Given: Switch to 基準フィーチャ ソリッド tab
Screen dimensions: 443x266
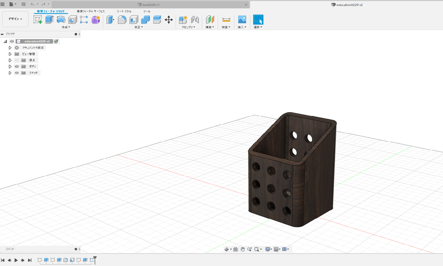Looking at the screenshot, I should tap(50, 11).
